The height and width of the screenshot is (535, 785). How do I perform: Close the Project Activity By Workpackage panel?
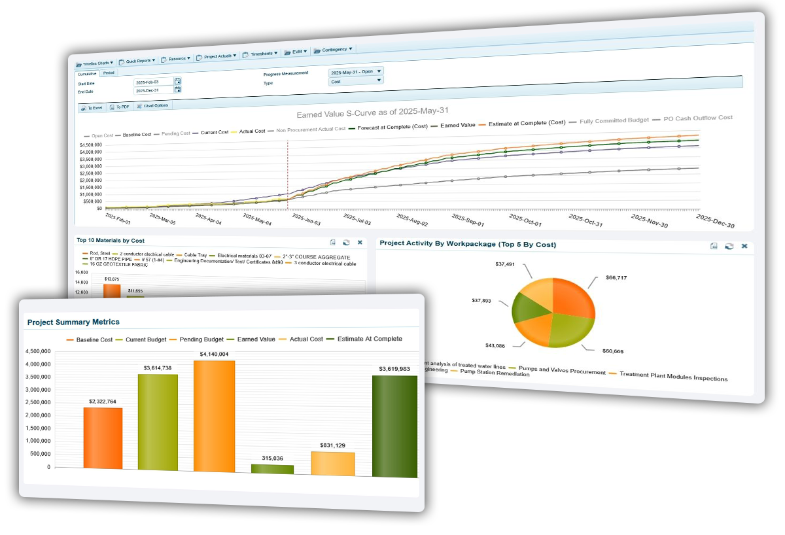(744, 247)
